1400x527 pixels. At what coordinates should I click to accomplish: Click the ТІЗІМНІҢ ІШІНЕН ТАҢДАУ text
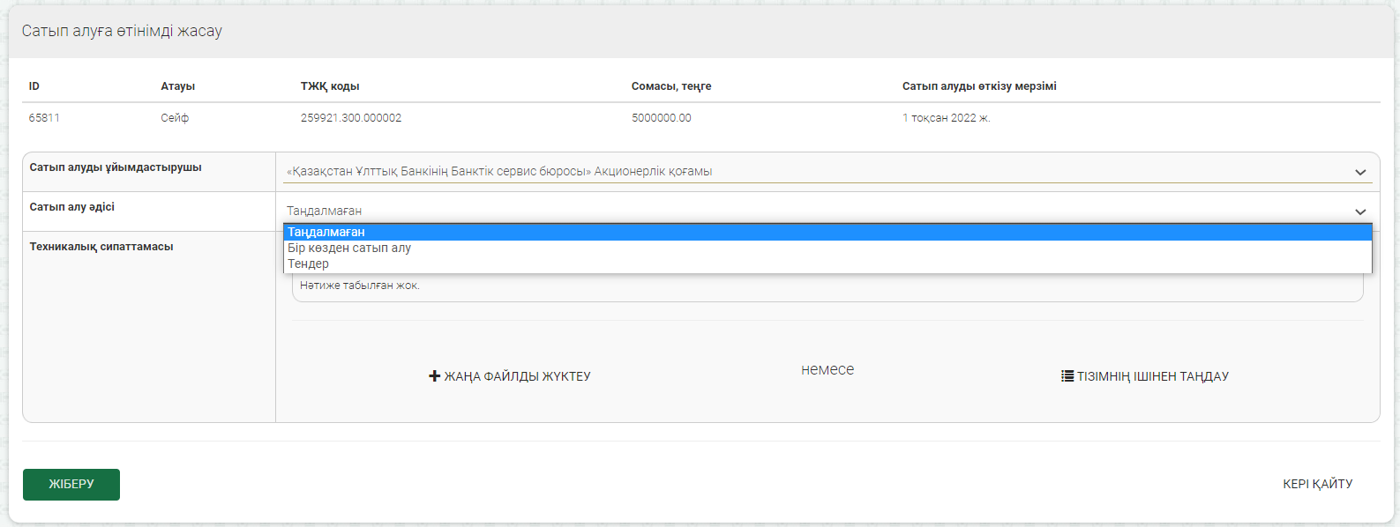click(1152, 376)
